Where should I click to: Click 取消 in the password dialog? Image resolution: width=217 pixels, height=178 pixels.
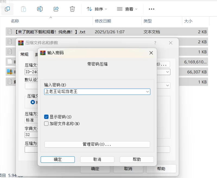97,160
